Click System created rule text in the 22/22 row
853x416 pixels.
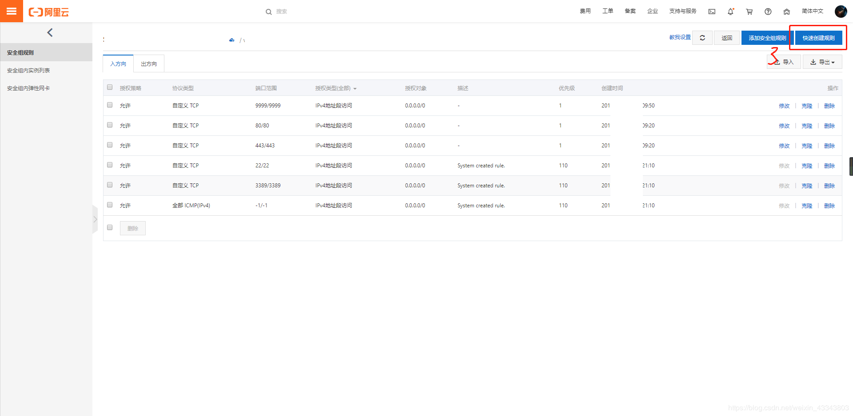tap(481, 166)
